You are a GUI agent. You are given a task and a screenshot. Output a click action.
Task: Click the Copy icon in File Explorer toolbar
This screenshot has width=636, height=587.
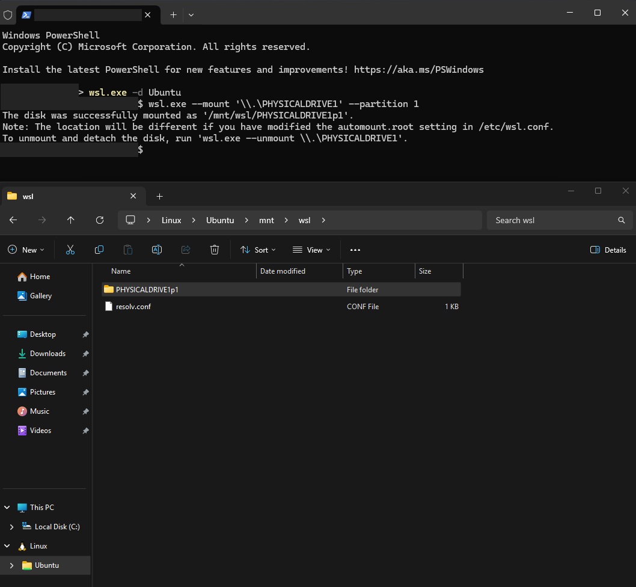(99, 250)
